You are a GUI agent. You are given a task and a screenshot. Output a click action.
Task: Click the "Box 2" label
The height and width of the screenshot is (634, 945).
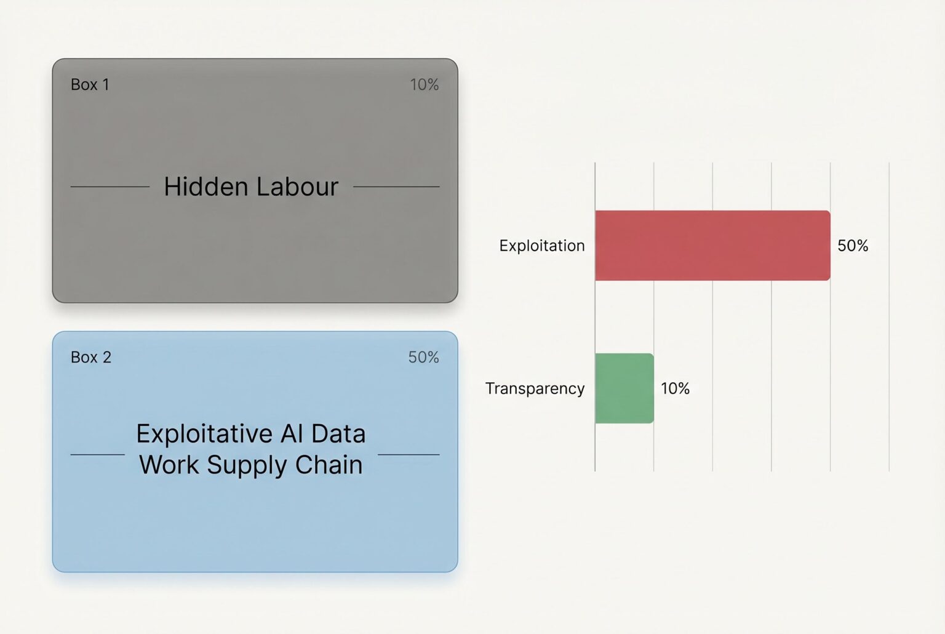click(x=91, y=357)
